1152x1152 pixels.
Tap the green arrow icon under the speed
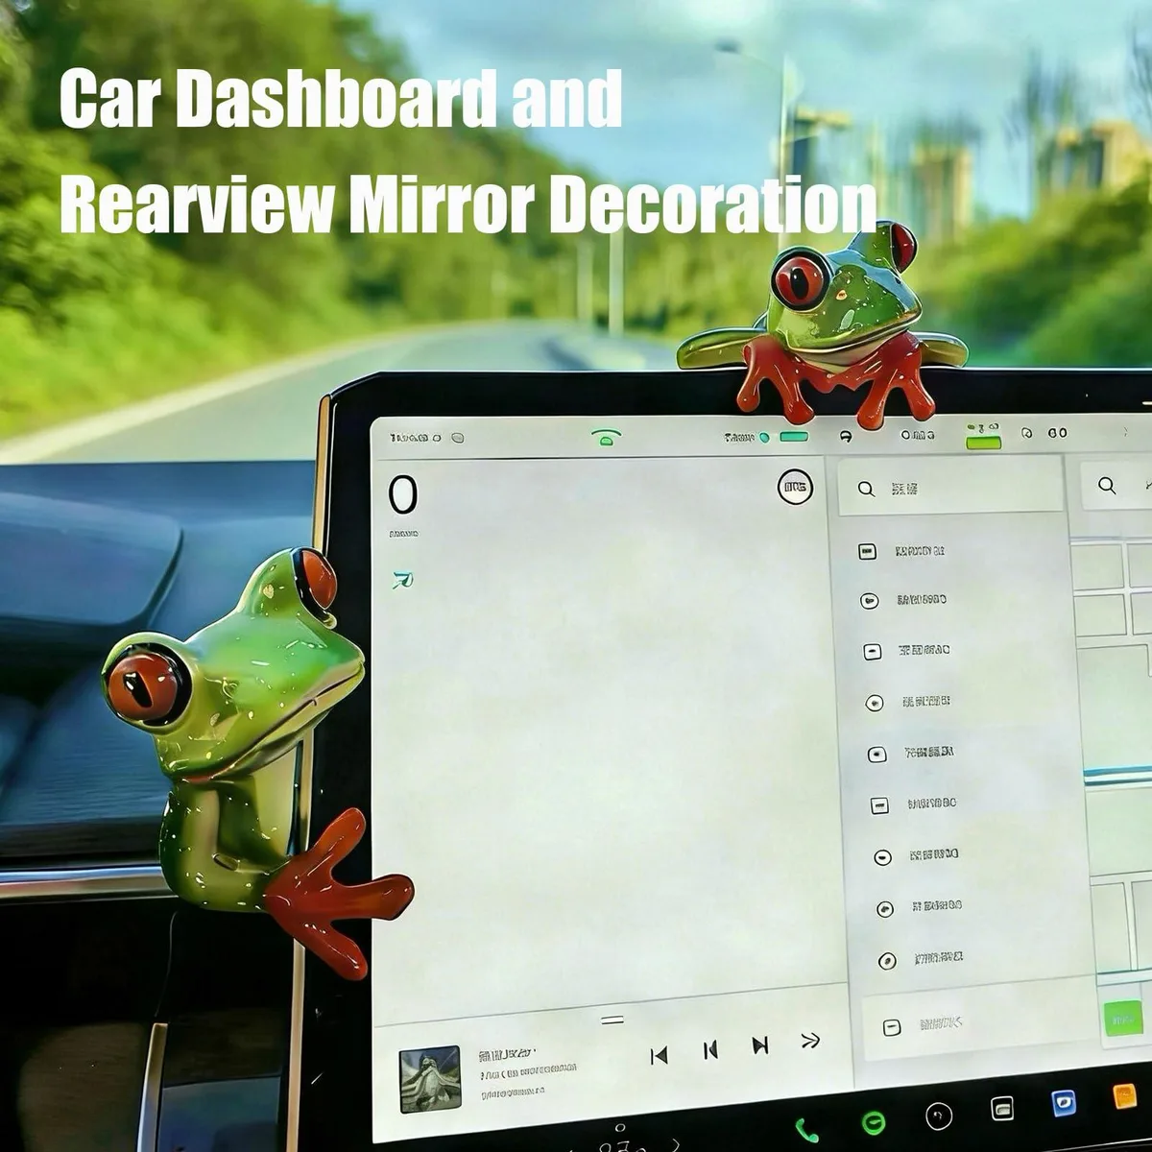[403, 579]
